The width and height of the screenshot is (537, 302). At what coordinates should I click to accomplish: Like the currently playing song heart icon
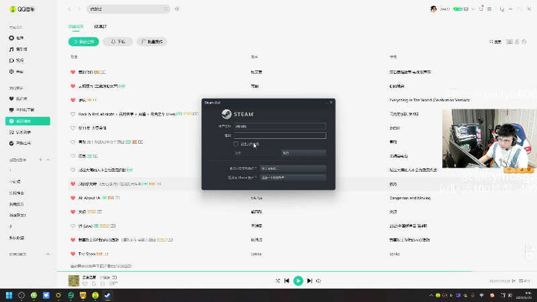(85, 283)
